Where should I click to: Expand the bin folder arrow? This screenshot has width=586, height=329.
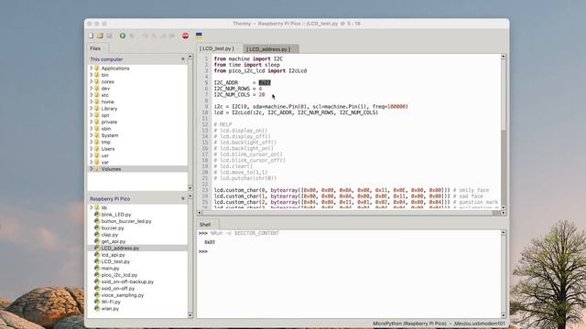click(92, 75)
